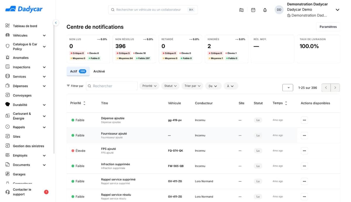Click the vehicle or collaborator search bar
This screenshot has width=351, height=202.
pos(153,10)
